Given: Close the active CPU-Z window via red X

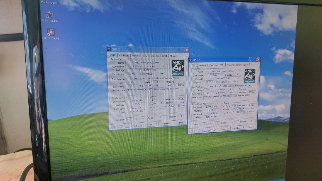Looking at the screenshot, I should pos(258,59).
